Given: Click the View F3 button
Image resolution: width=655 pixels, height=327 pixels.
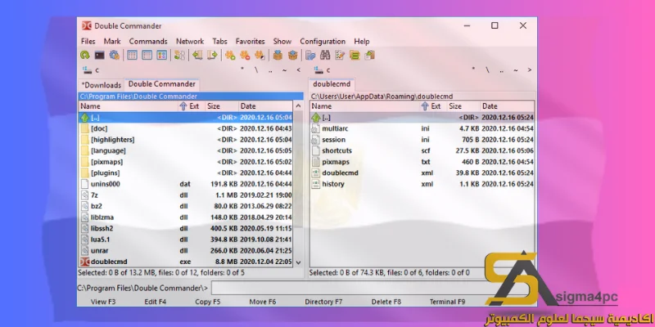Looking at the screenshot, I should pos(103,302).
